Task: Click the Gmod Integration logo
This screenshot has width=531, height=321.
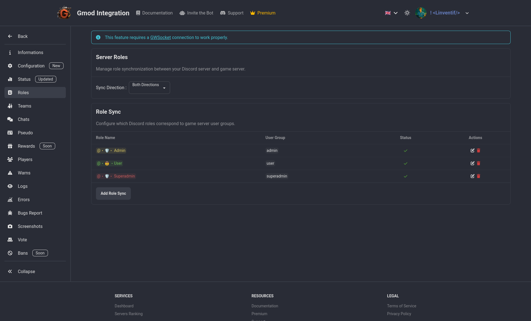Action: (x=64, y=13)
